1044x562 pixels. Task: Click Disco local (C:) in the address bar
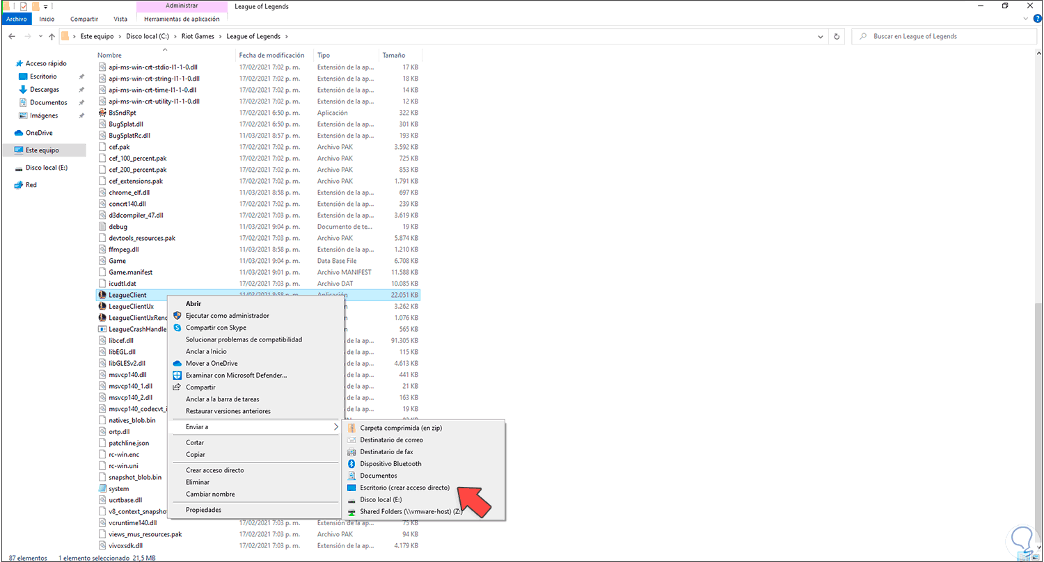coord(149,36)
